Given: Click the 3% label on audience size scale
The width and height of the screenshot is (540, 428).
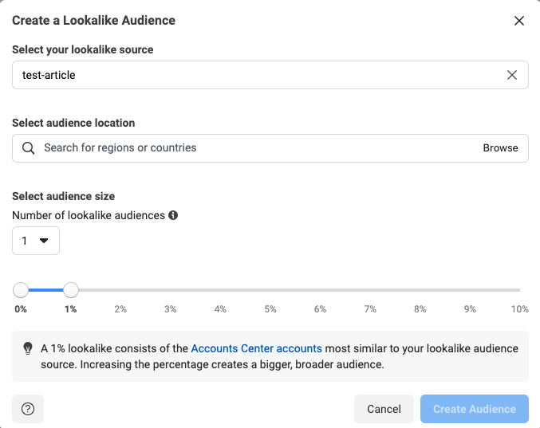Looking at the screenshot, I should tap(171, 309).
